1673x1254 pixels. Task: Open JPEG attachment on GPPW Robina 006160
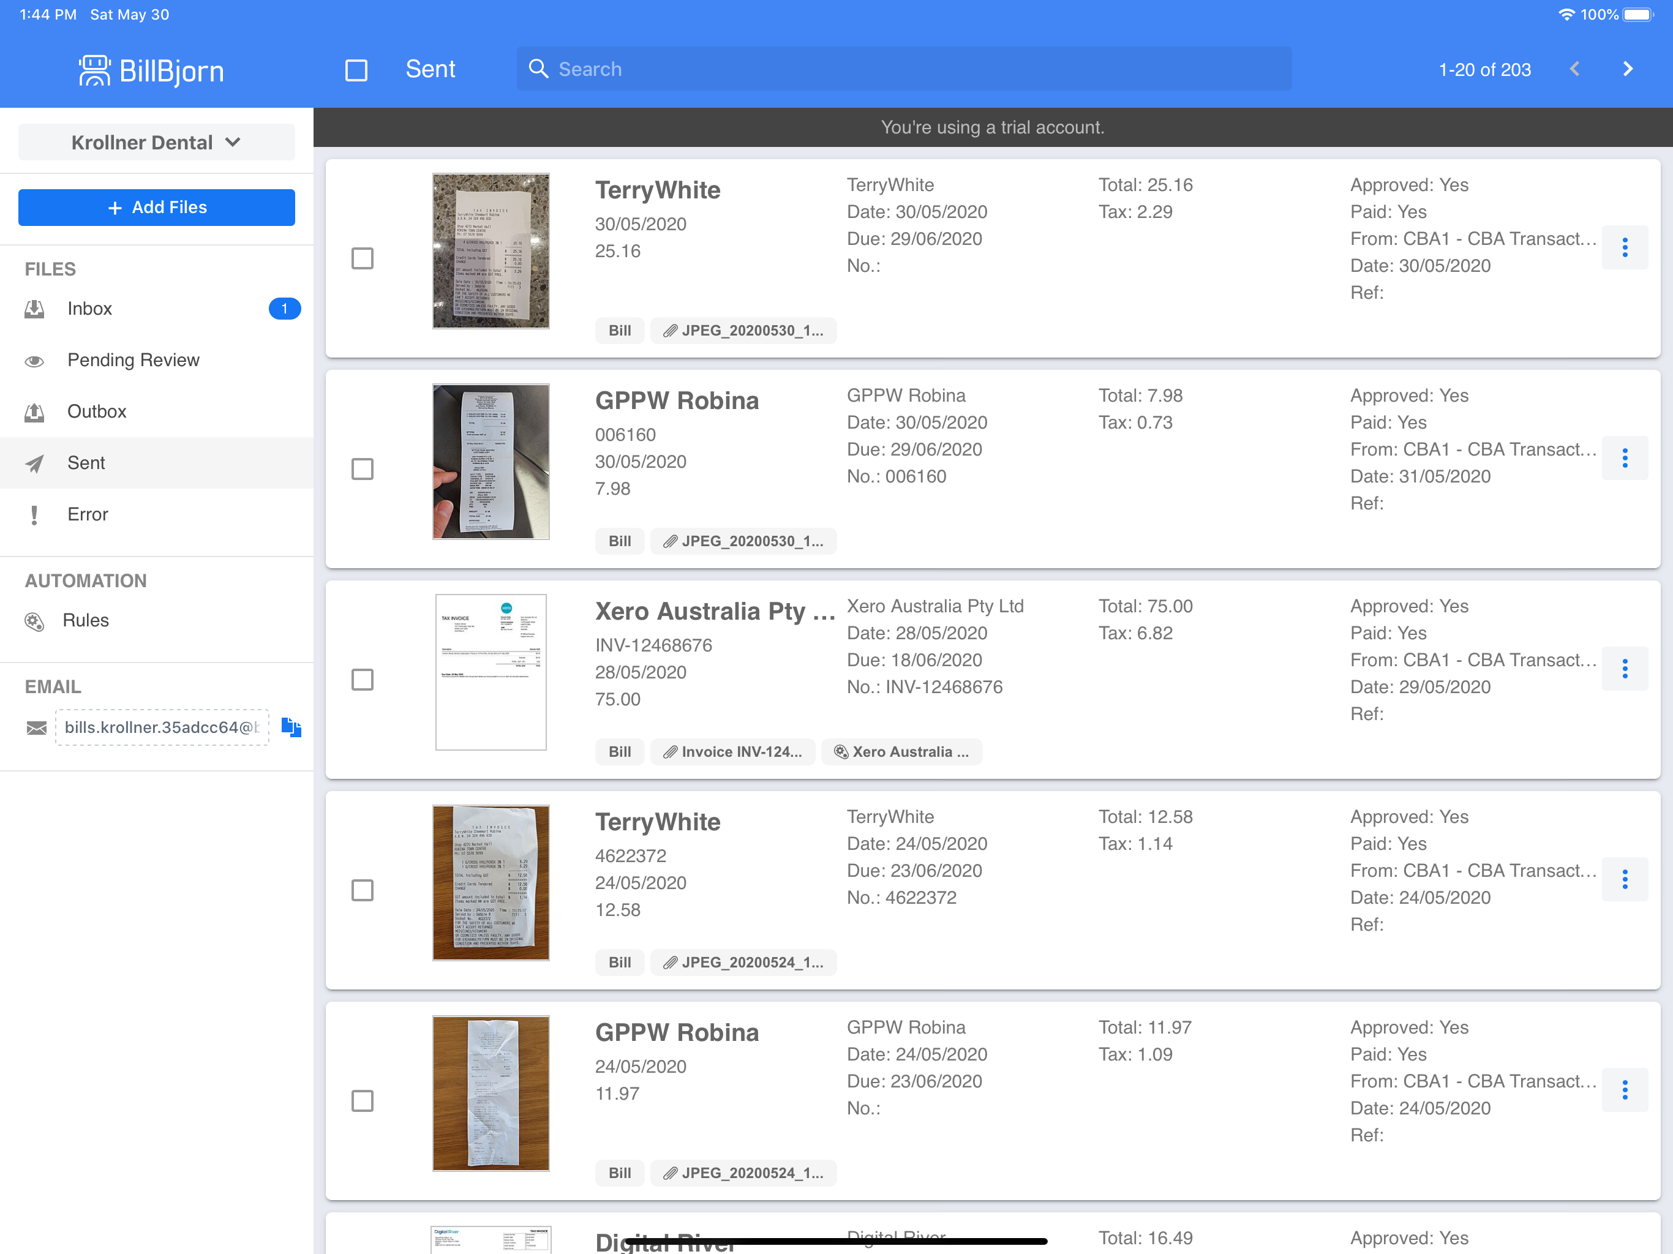(x=743, y=541)
